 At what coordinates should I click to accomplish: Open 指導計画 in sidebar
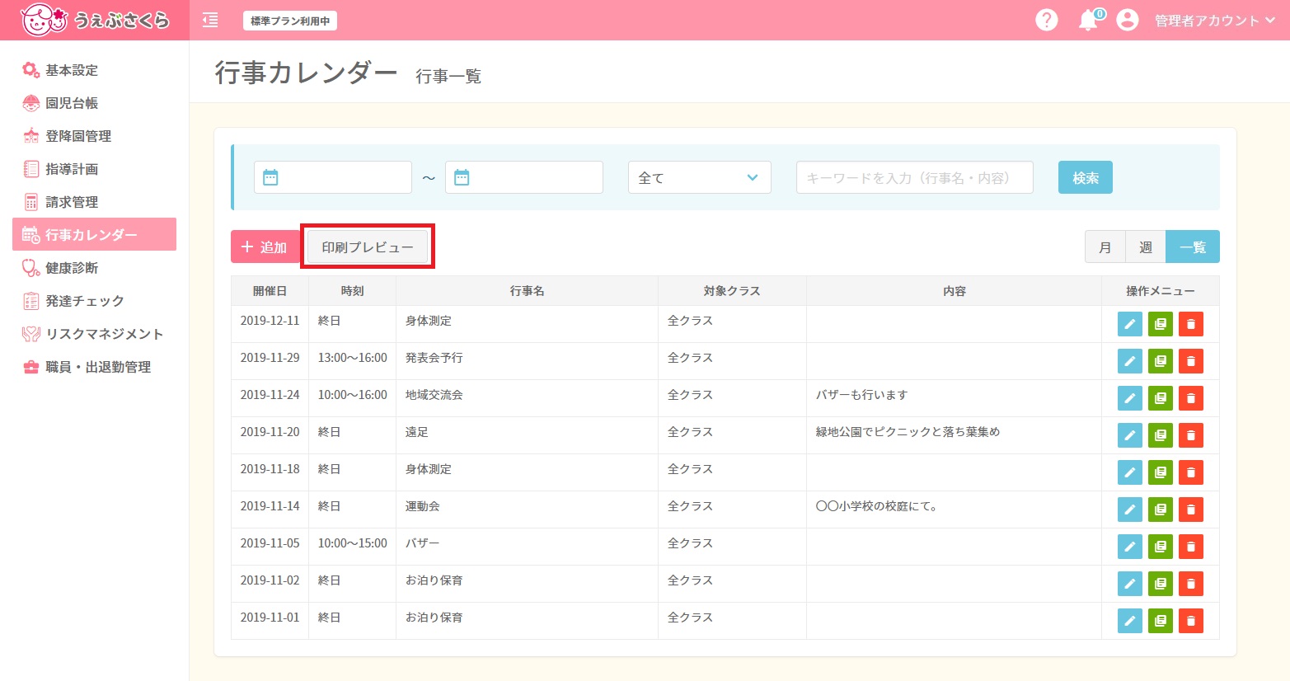tap(94, 169)
